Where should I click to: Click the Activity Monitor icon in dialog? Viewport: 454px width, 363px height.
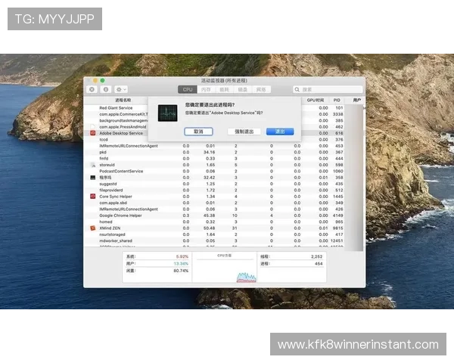pyautogui.click(x=167, y=114)
